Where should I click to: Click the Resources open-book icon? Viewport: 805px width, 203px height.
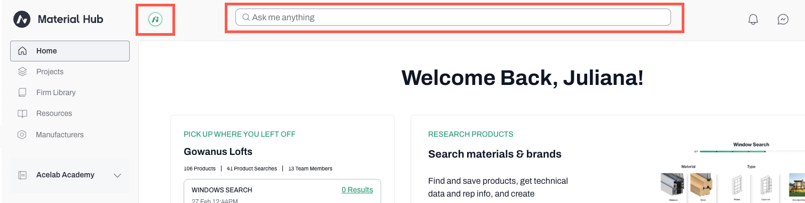coord(22,114)
